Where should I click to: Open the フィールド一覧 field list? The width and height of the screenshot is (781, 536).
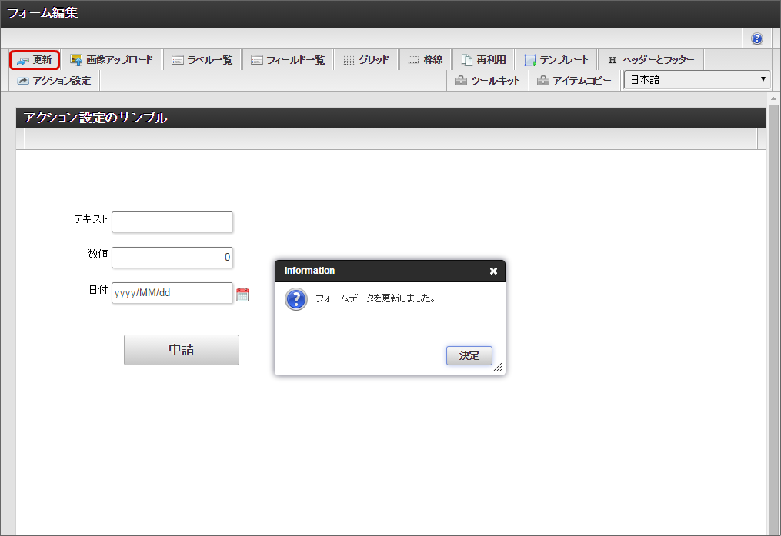(x=288, y=60)
